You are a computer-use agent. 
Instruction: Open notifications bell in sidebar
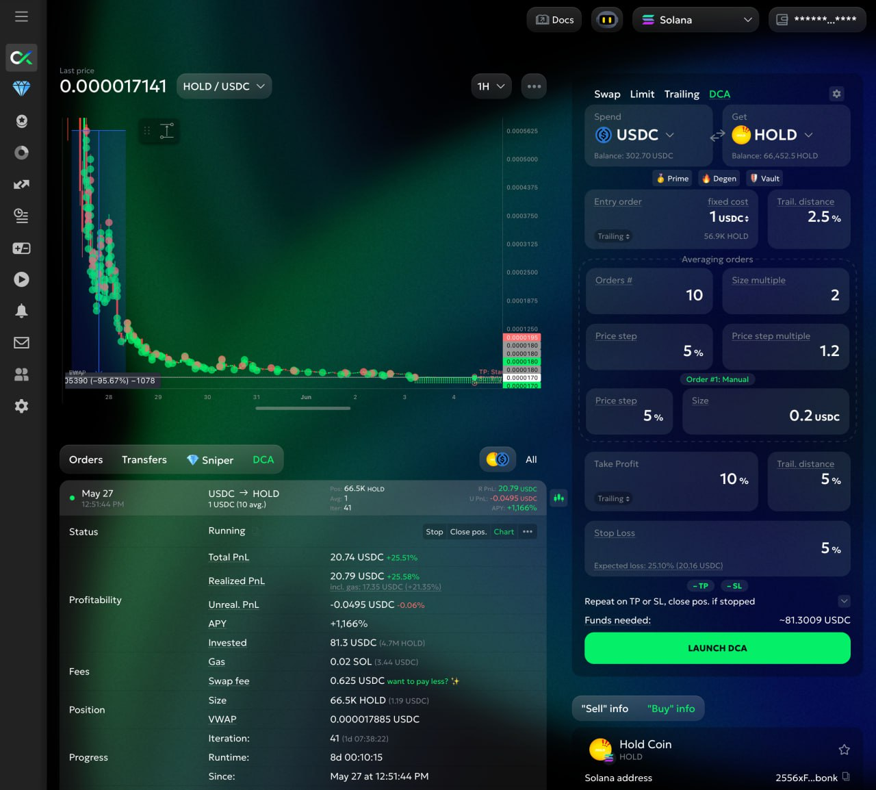point(21,311)
